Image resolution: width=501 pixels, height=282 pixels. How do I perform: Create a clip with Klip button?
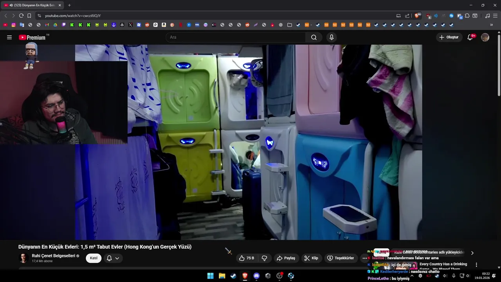311,258
